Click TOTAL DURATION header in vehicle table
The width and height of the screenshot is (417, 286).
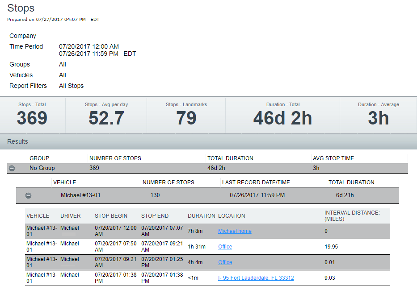pyautogui.click(x=351, y=182)
